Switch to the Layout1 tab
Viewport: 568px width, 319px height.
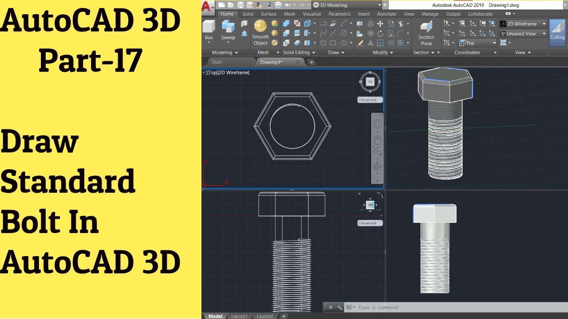click(239, 316)
